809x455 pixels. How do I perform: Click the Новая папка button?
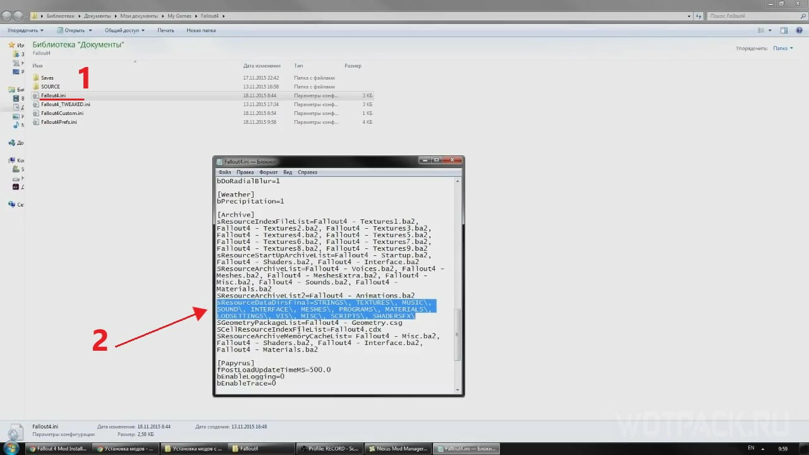(x=201, y=30)
